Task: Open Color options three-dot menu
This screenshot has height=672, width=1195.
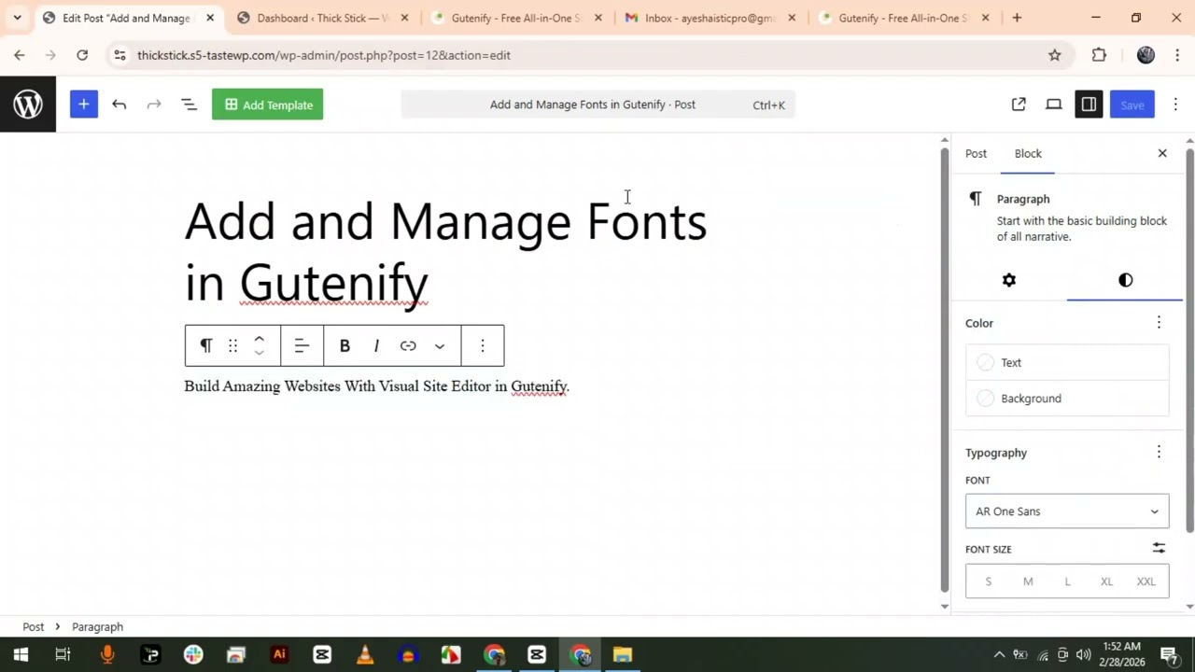Action: (x=1159, y=323)
